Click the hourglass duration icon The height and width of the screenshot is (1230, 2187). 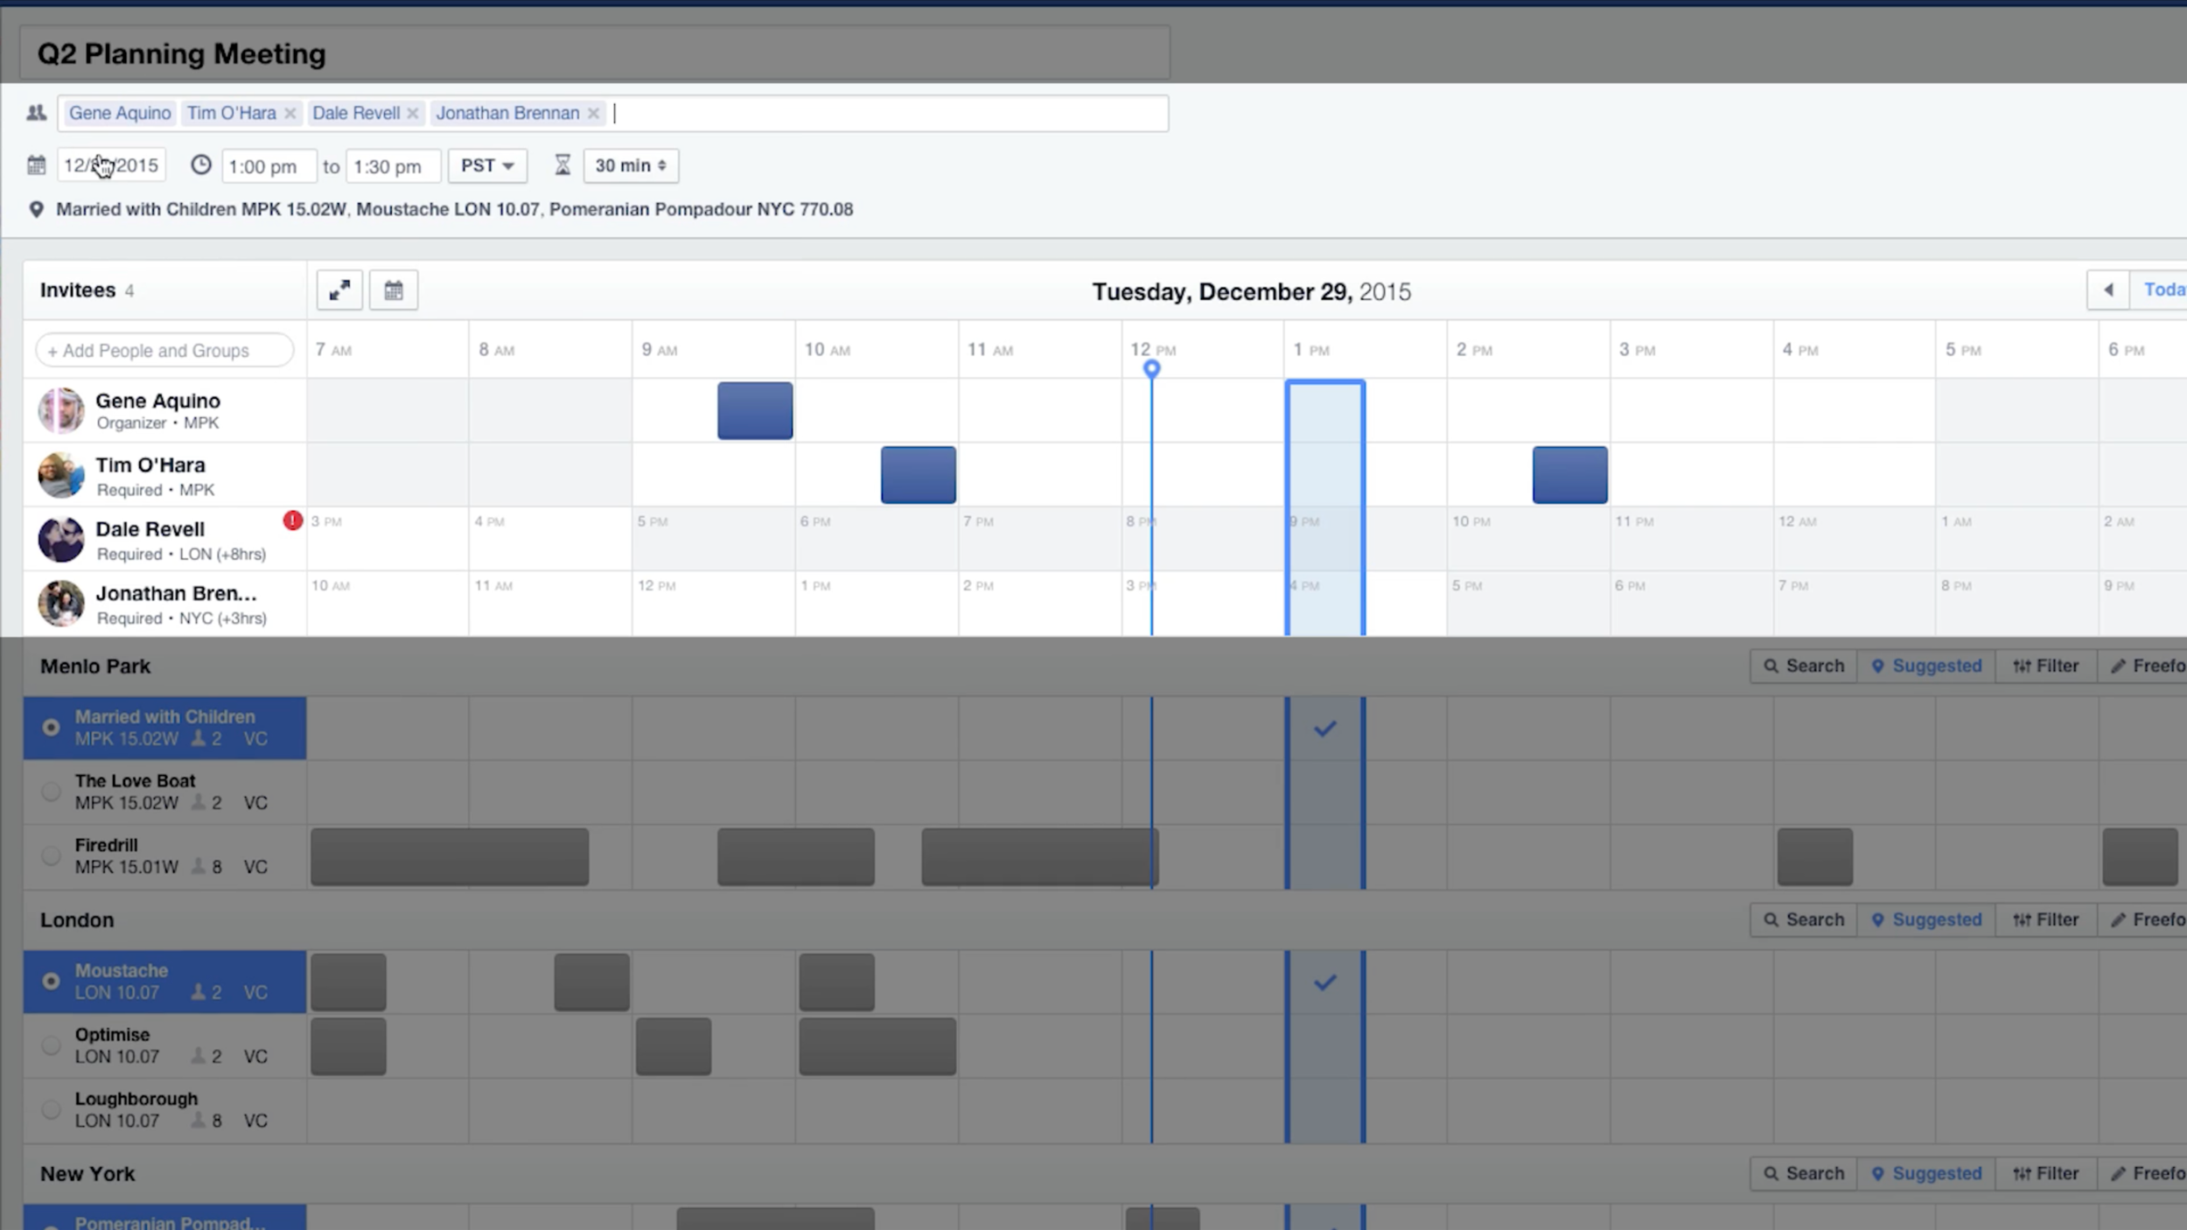click(563, 164)
